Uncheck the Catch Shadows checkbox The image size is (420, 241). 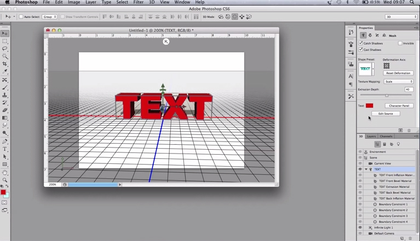pos(361,43)
